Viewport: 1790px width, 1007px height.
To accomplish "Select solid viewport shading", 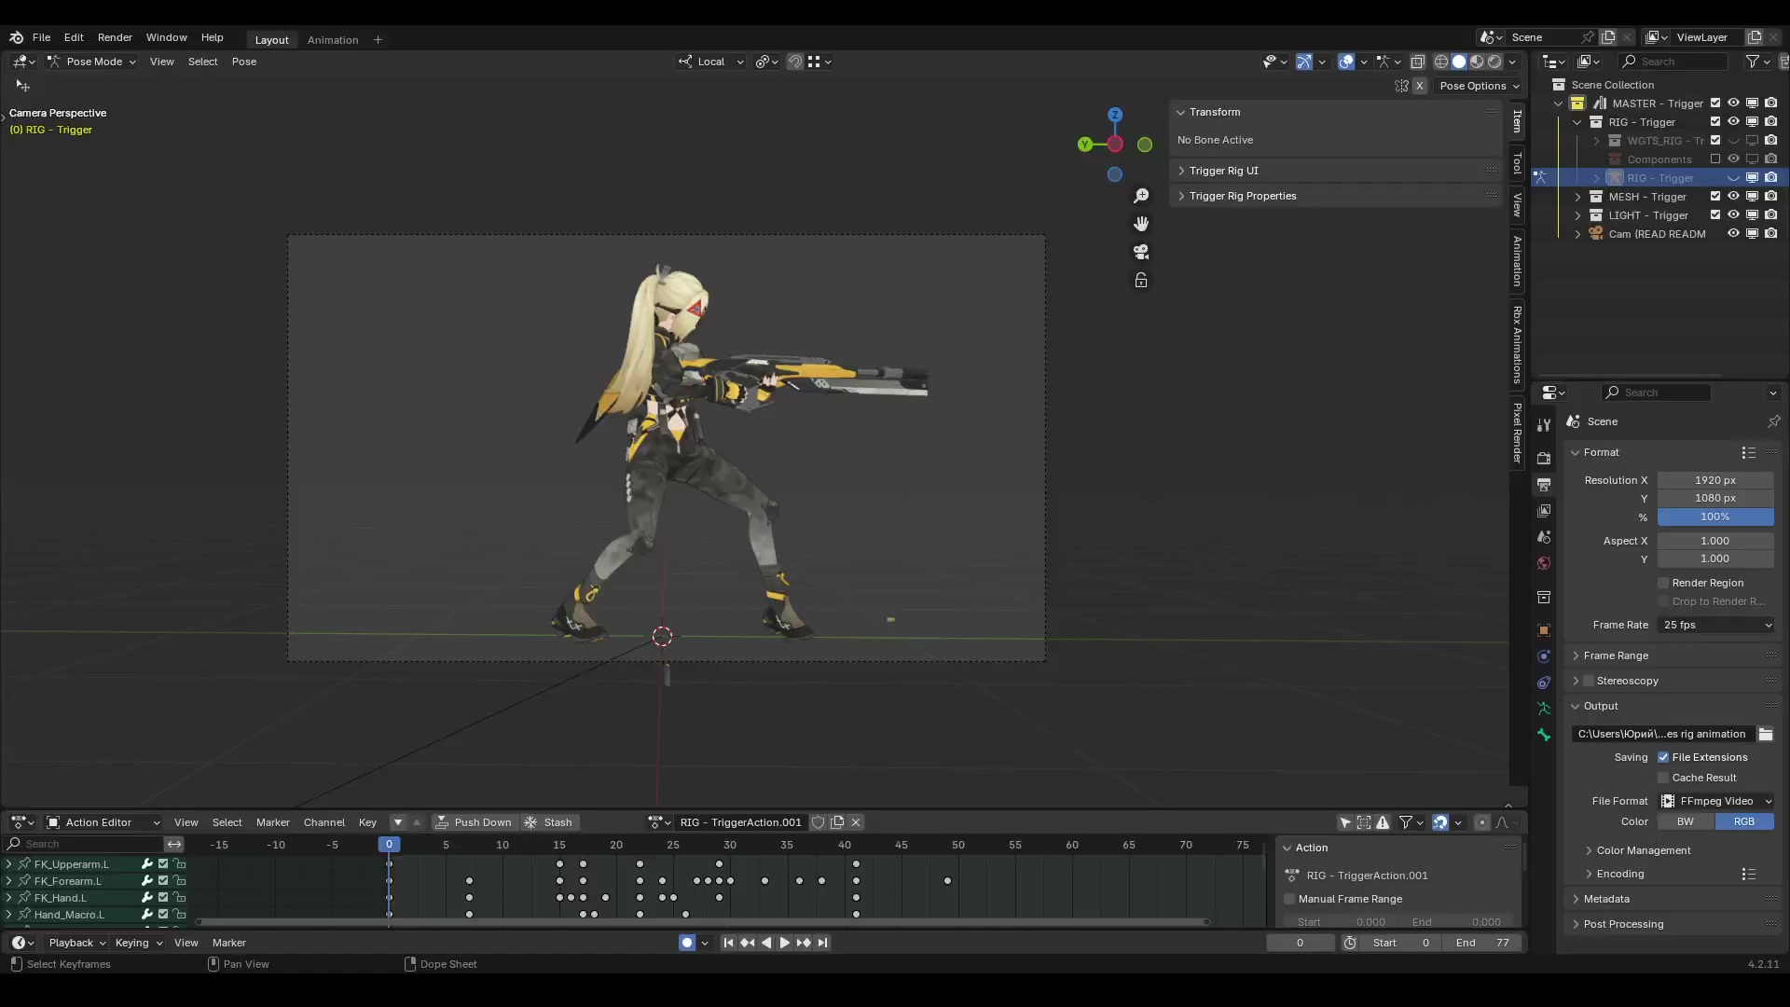I will pos(1459,62).
